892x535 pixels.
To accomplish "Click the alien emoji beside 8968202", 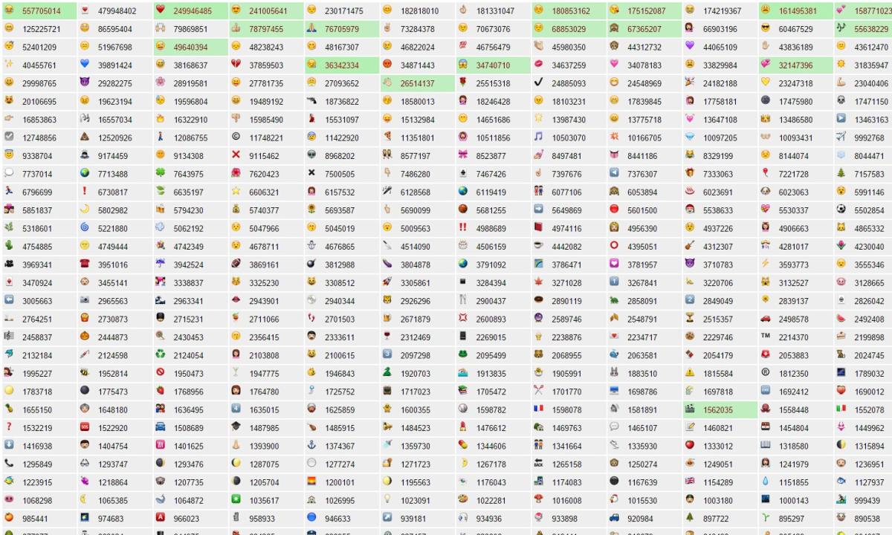I will pos(311,155).
